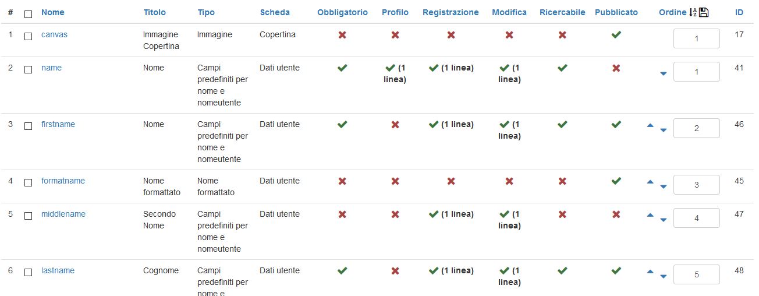The width and height of the screenshot is (759, 296).
Task: Click the Registrazione red cross for formatname
Action: click(x=451, y=181)
